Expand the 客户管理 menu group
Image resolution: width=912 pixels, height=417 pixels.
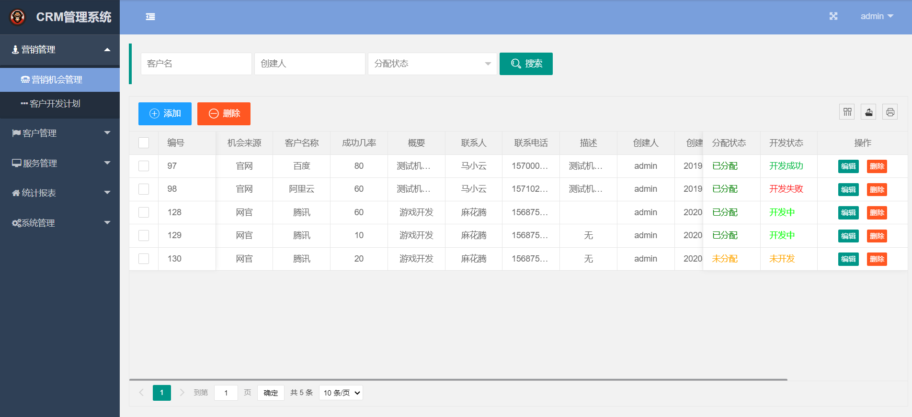click(60, 133)
